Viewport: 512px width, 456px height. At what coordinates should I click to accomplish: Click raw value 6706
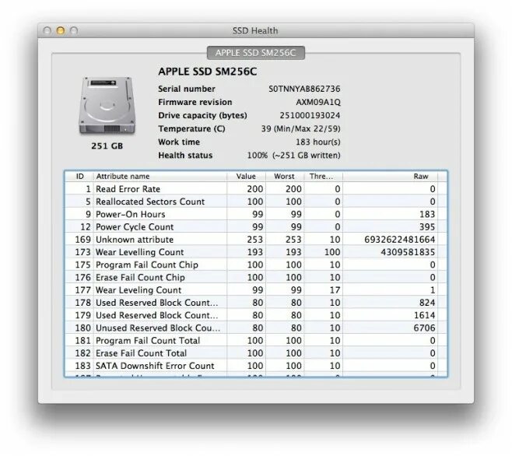point(425,328)
